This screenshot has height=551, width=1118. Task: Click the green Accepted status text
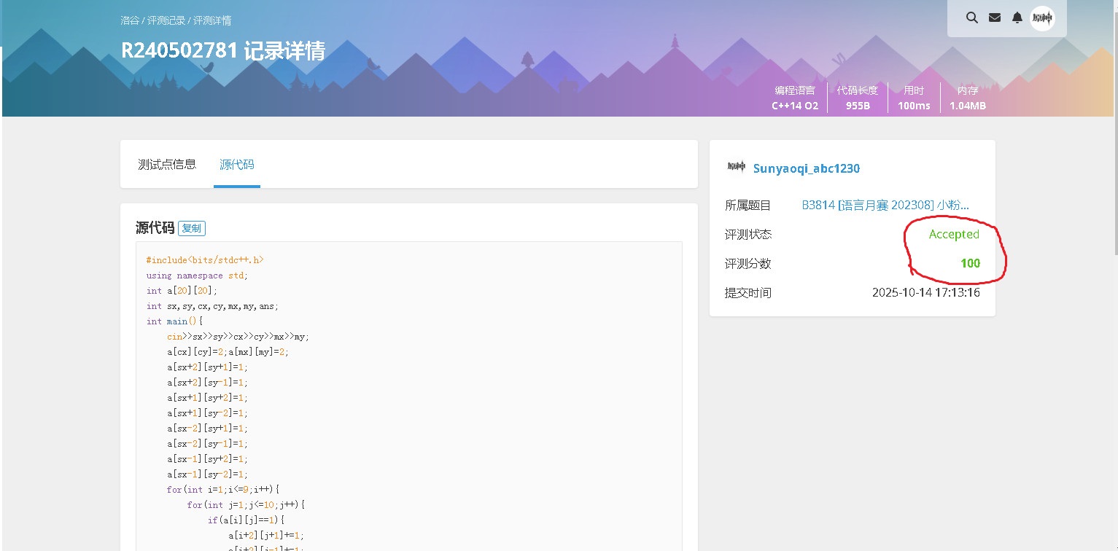(x=953, y=234)
